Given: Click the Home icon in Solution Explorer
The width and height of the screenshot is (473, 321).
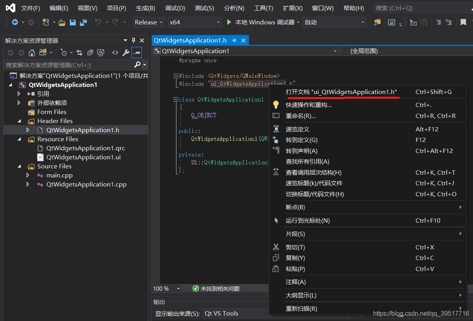Looking at the screenshot, I should click(31, 52).
